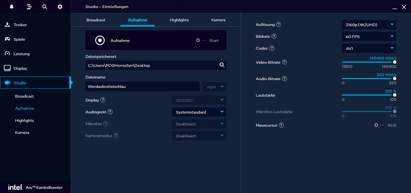Show help for Audiogerät setting
The image size is (411, 193).
tap(110, 112)
